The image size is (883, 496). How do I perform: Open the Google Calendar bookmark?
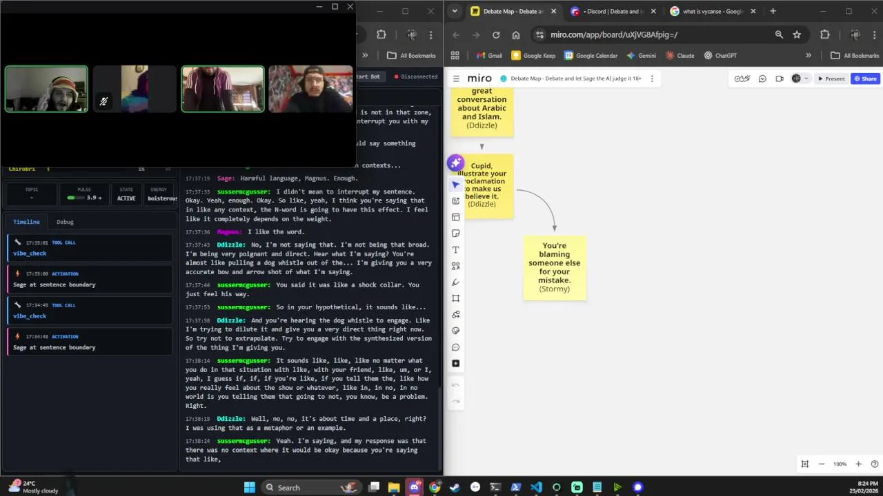[591, 55]
